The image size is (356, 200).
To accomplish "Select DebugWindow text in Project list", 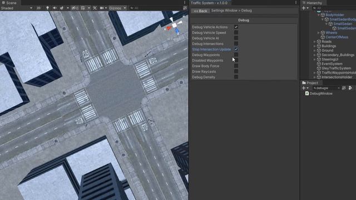I will 321,93.
